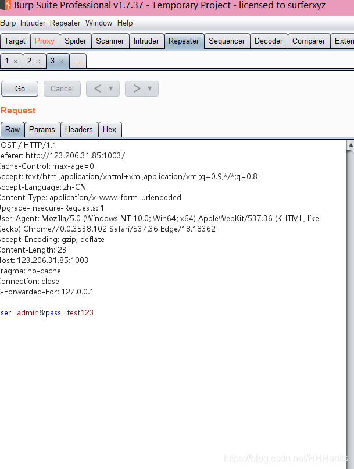Switch to the Extender tab

click(342, 41)
